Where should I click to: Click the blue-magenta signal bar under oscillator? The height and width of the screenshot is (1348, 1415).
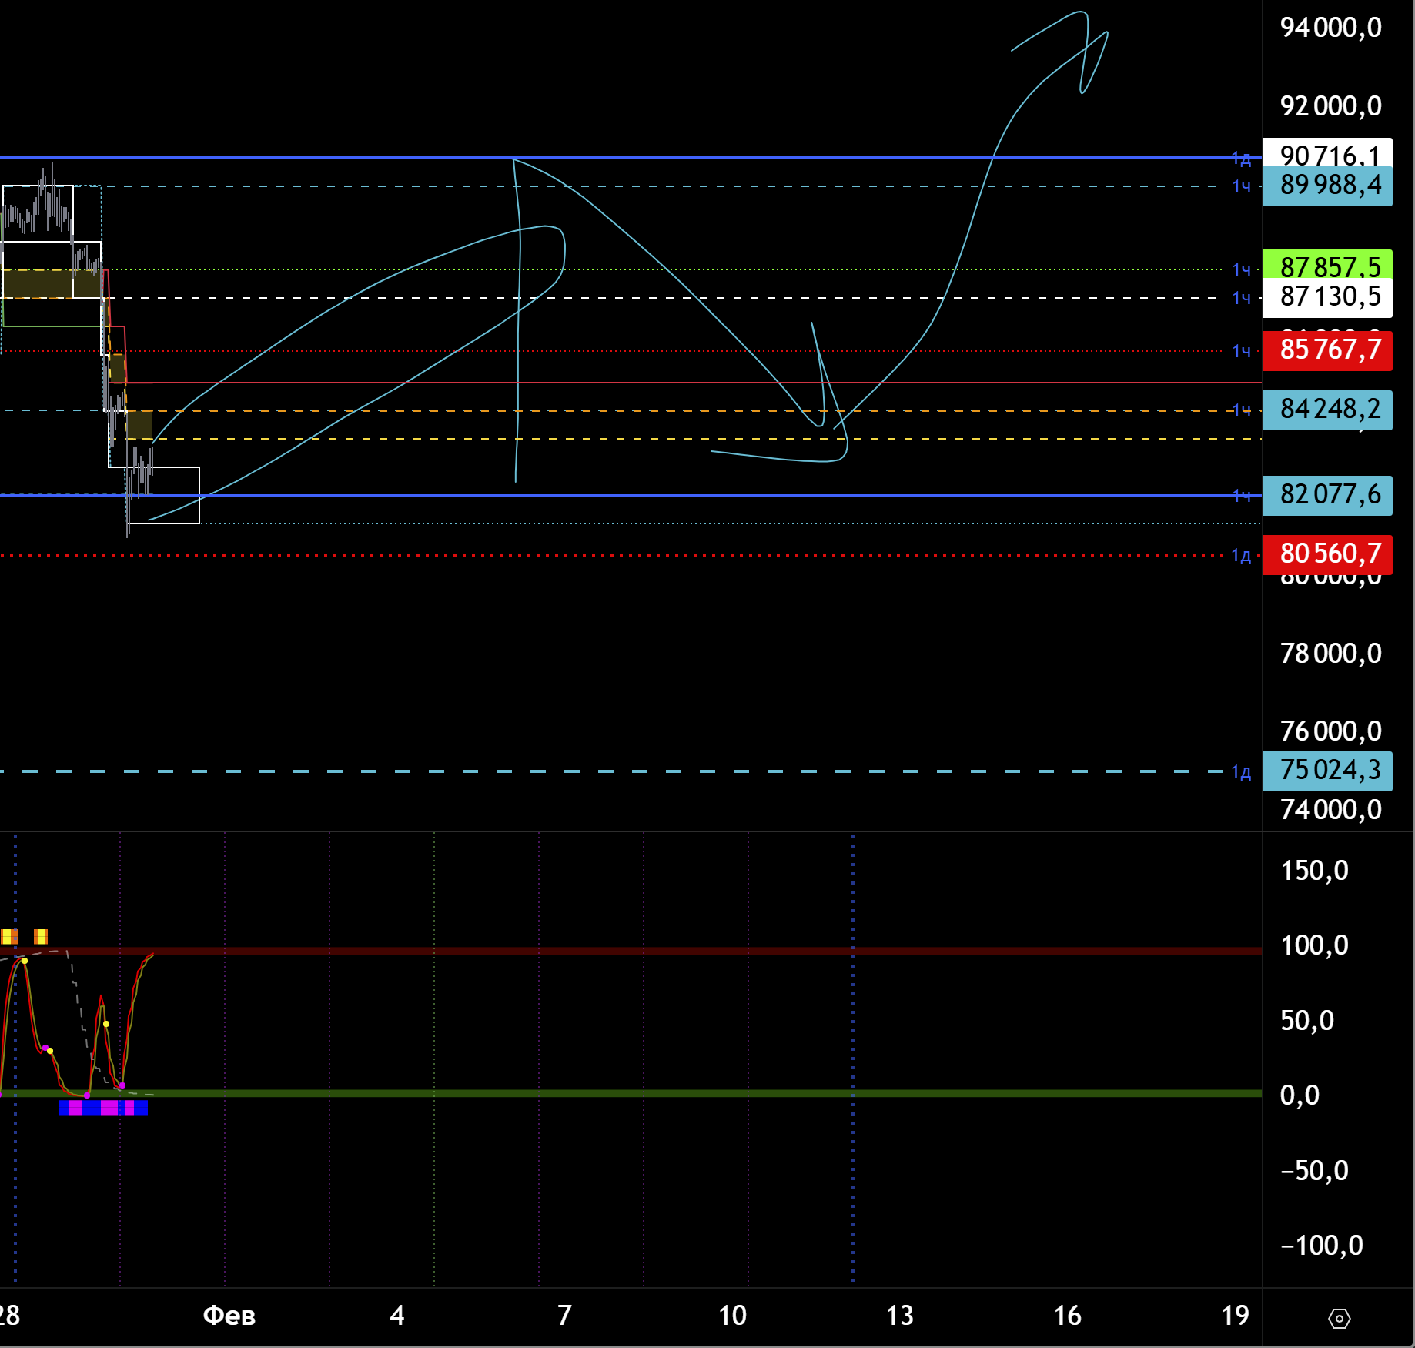(103, 1108)
